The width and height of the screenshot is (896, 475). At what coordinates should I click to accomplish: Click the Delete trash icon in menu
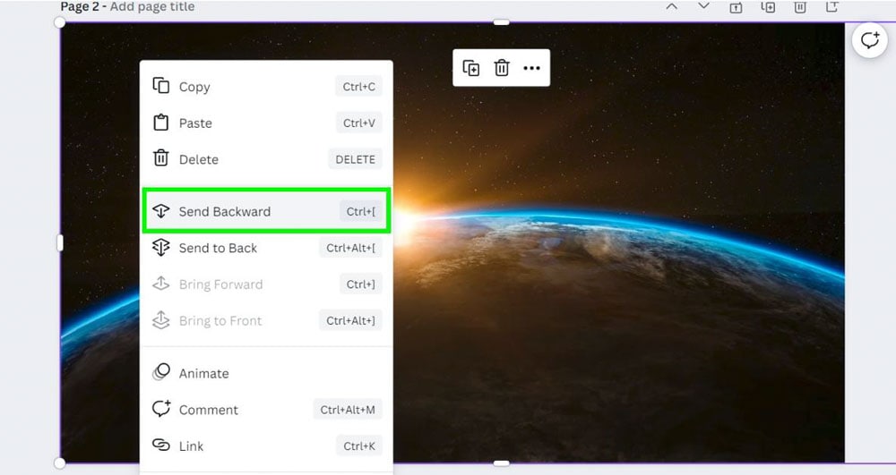click(161, 158)
